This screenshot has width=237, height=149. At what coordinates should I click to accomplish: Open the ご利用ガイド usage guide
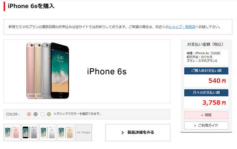click(x=206, y=126)
